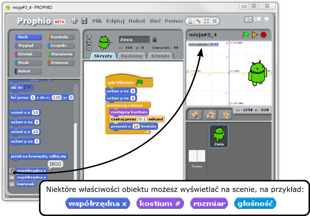This screenshot has width=310, height=216.
Task: Select the grow sprite tool
Action: coord(206,21)
